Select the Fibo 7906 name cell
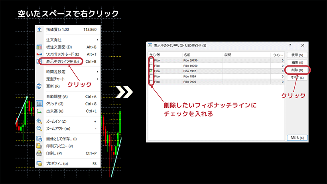The width and height of the screenshot is (327, 184). [x=203, y=82]
